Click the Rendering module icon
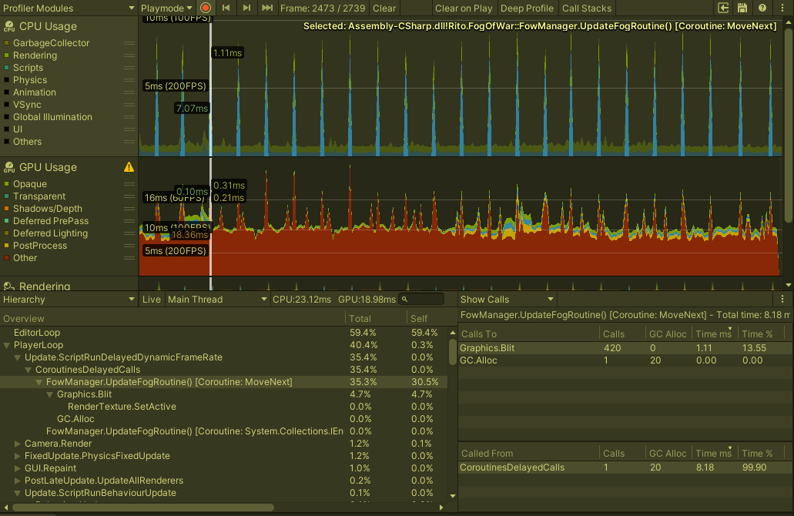The image size is (794, 516). pos(9,286)
